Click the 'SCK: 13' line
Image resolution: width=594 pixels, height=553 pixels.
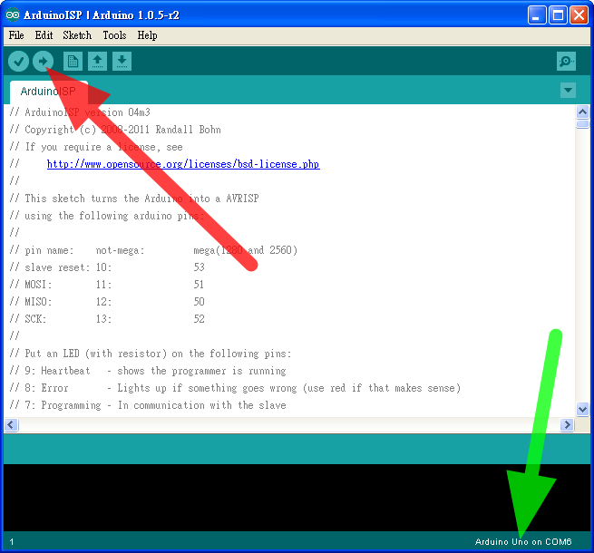tap(107, 319)
